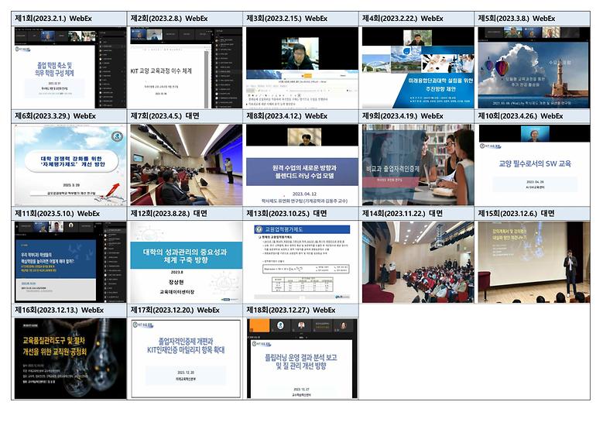603x426 pixels.
Task: Open the 제1회 (2023.2.1.) session thumbnail
Action: (69, 67)
